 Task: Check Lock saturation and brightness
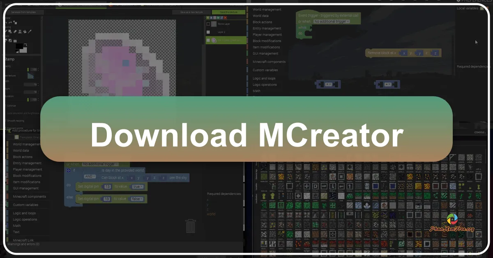[5, 113]
